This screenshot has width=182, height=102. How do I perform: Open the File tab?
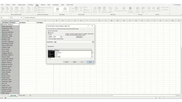click(x=2, y=5)
